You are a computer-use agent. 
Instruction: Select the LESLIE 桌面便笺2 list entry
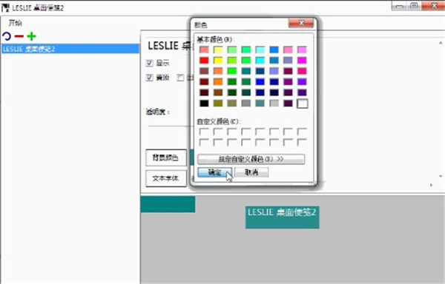click(70, 49)
